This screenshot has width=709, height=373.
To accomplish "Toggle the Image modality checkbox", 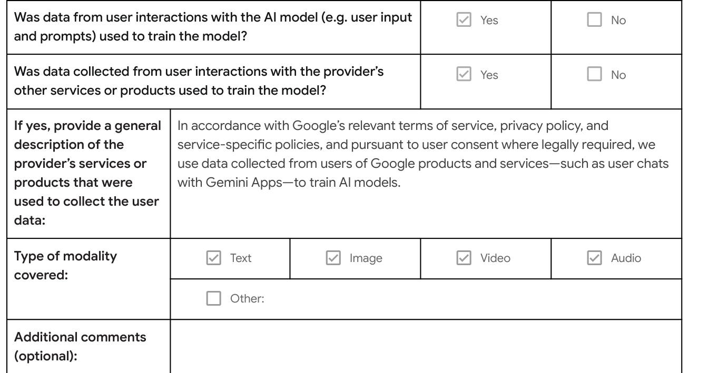I will coord(333,258).
